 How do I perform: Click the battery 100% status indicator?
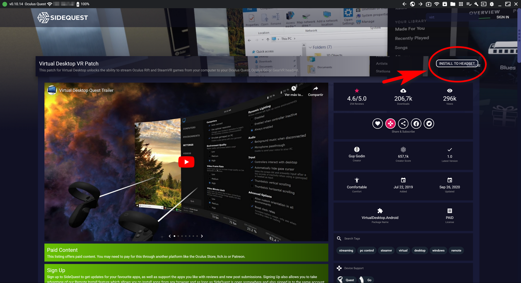[x=83, y=4]
